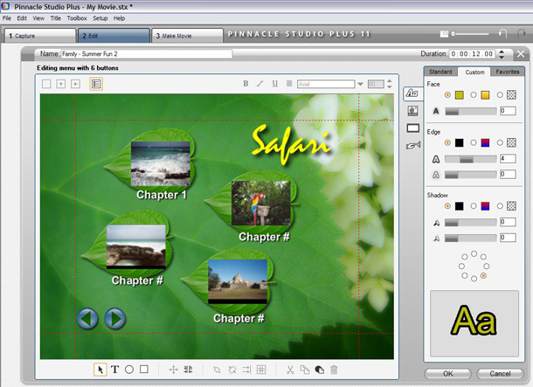Close the title editor with X
Screen dimensions: 533x387
point(521,53)
